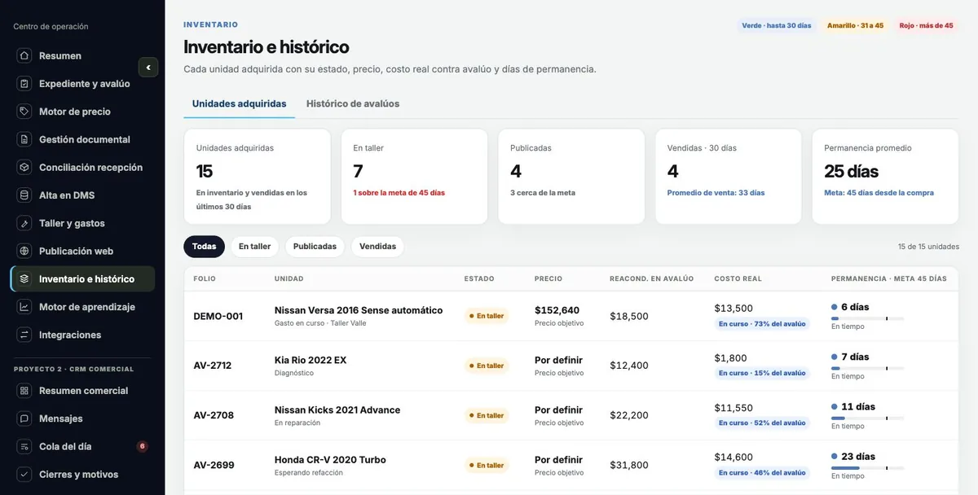Click the Publicación web globe icon
Image resolution: width=978 pixels, height=495 pixels.
click(24, 251)
